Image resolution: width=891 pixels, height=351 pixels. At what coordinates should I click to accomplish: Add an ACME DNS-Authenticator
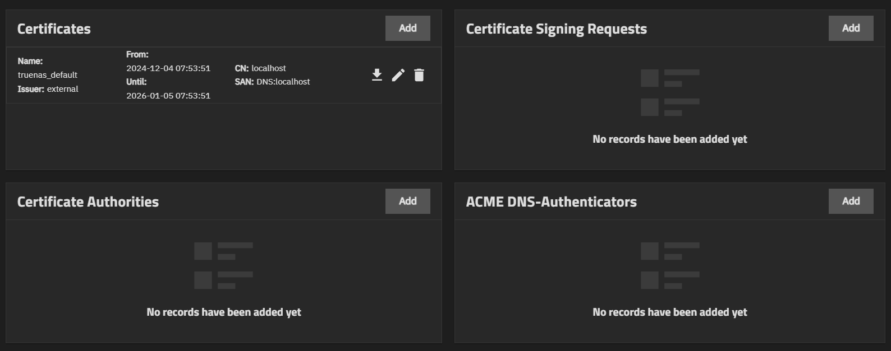click(851, 201)
